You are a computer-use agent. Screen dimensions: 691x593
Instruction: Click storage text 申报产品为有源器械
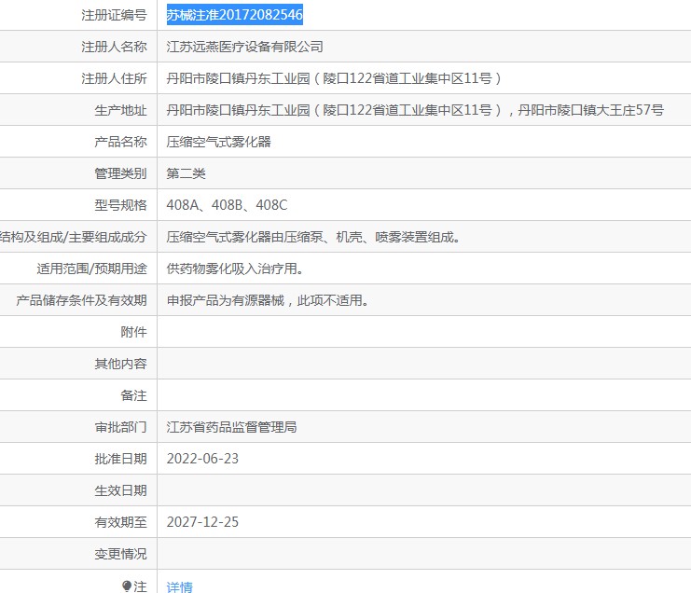(225, 300)
